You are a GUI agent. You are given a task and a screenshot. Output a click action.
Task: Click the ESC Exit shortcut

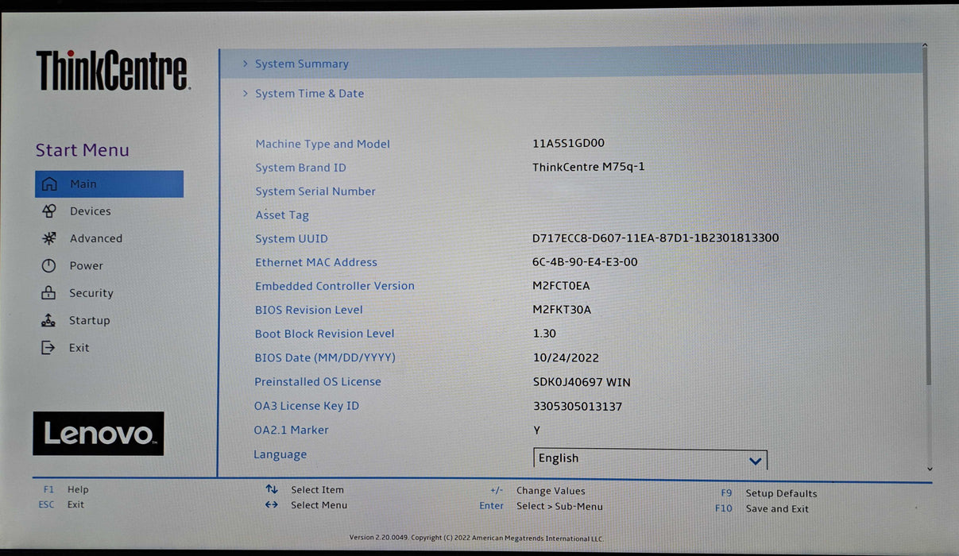coord(75,504)
